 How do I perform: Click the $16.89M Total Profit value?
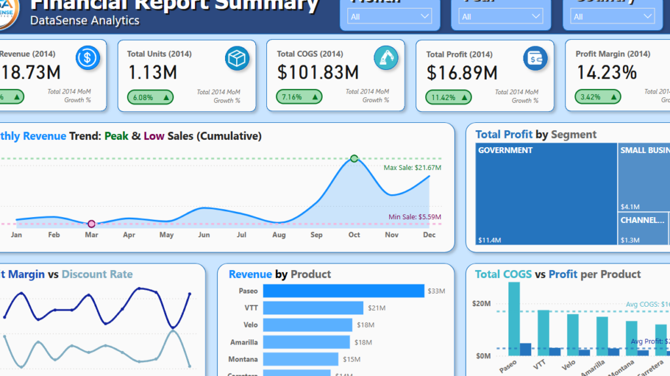[462, 73]
